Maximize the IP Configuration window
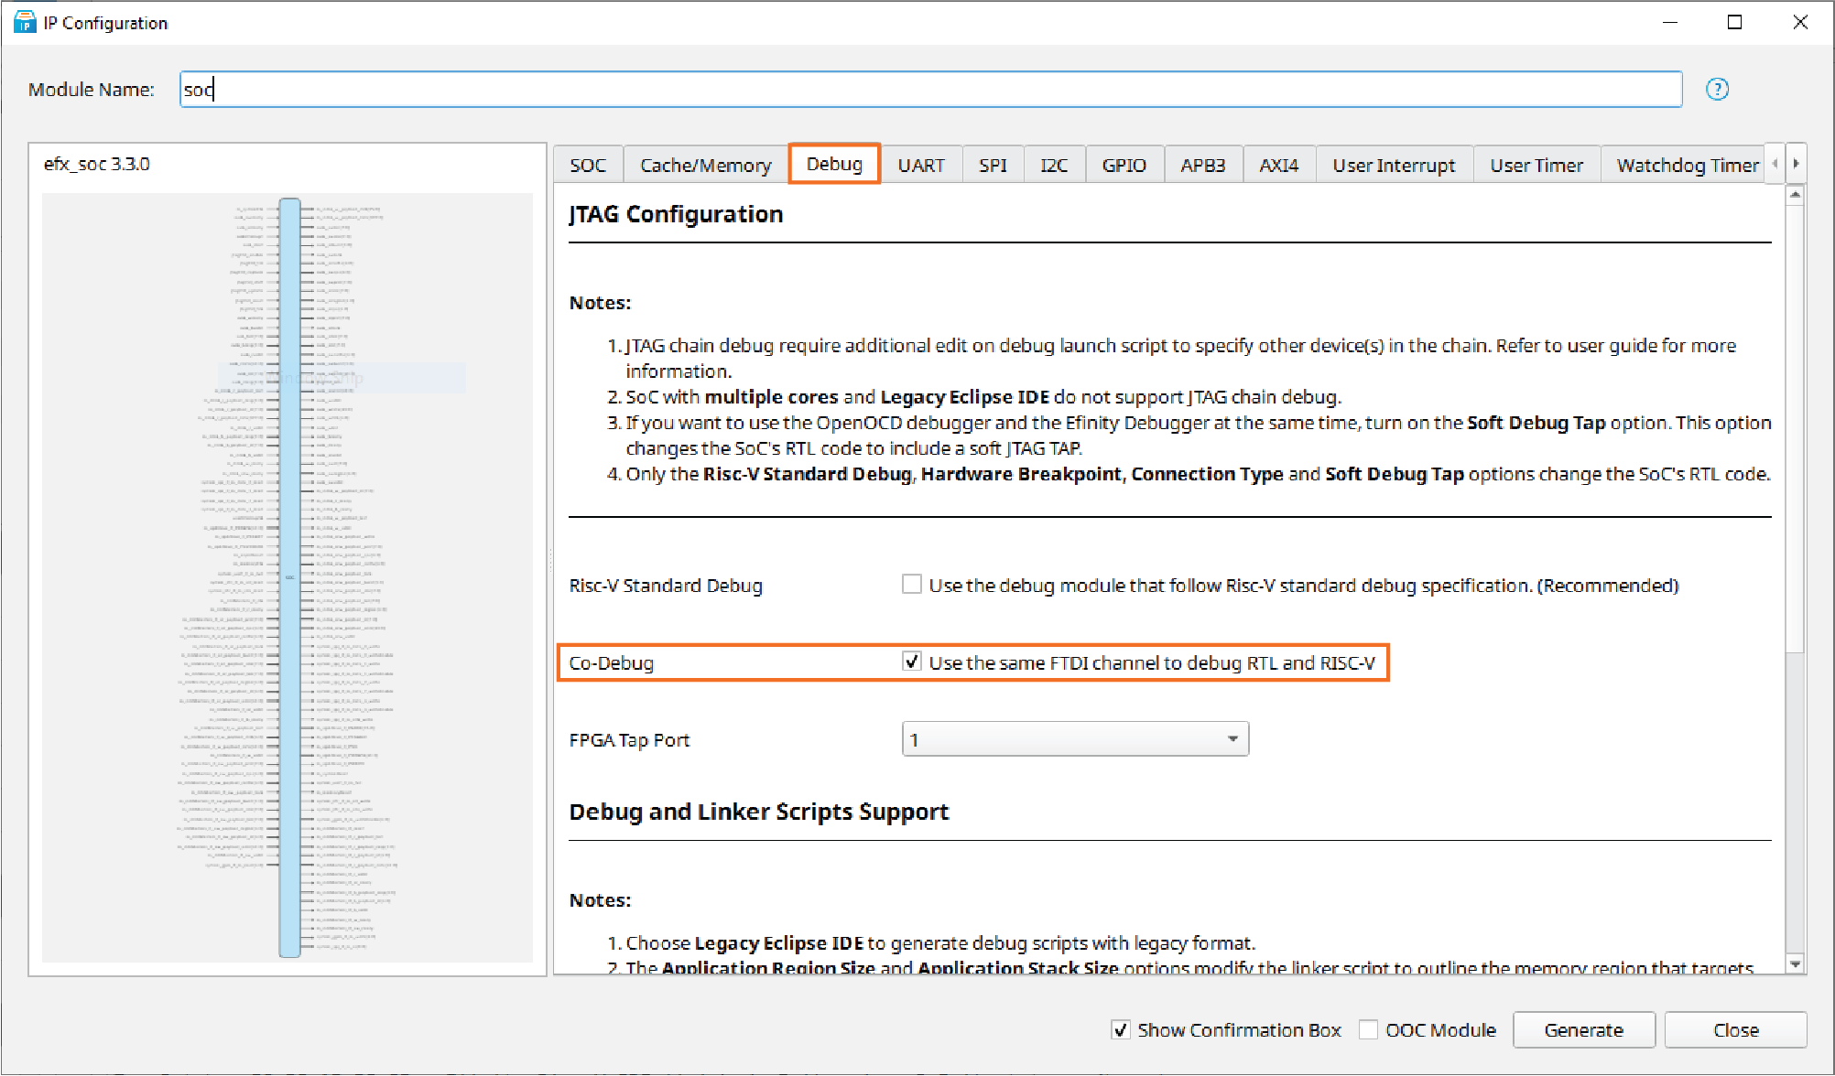 coord(1734,22)
